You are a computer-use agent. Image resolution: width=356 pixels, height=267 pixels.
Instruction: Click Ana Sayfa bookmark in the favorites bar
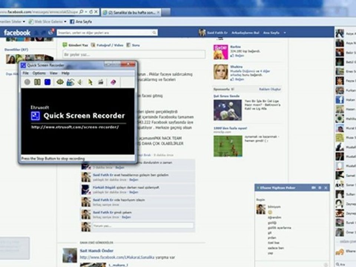point(81,22)
